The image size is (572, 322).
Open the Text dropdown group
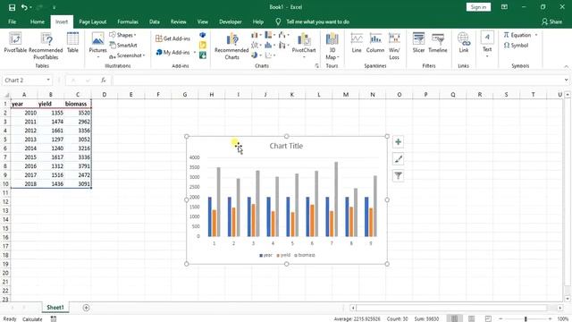487,45
